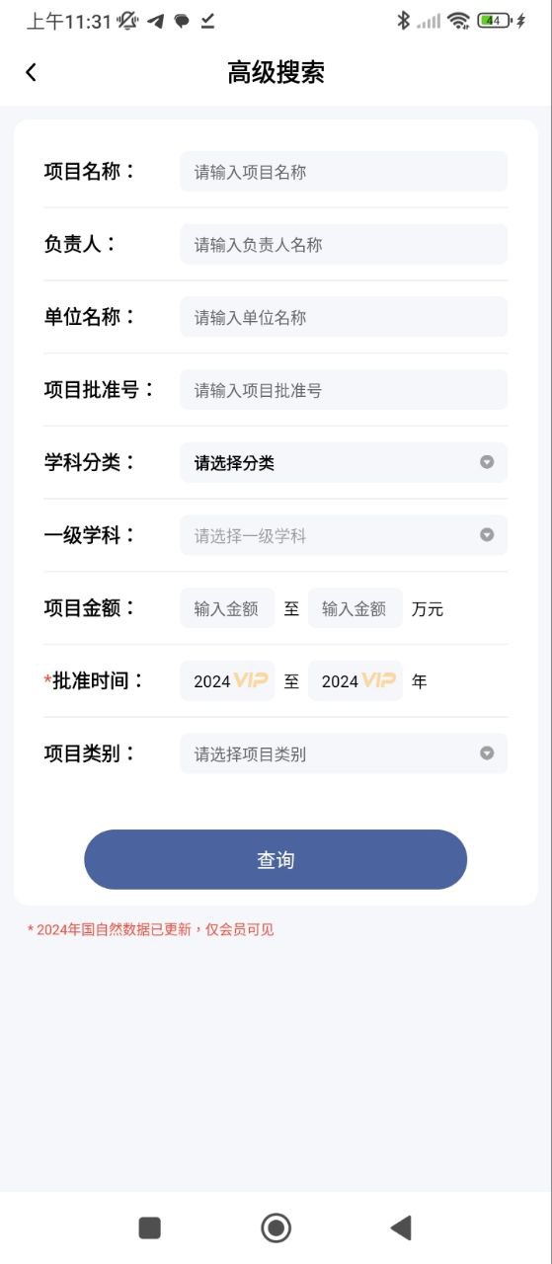Tap the Android home navigation button
This screenshot has width=552, height=1264.
276,1227
